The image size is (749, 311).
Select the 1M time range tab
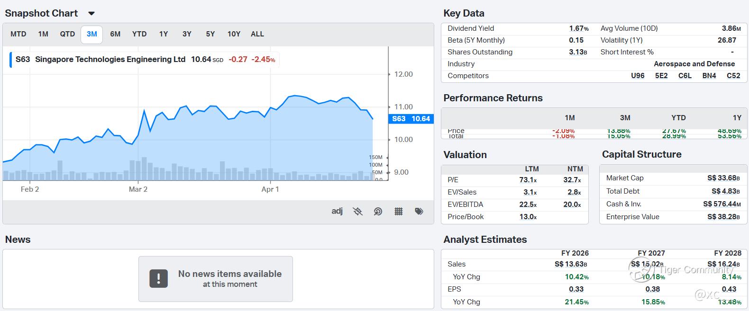pyautogui.click(x=43, y=34)
